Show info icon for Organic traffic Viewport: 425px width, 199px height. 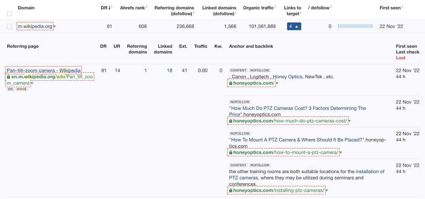pyautogui.click(x=275, y=7)
